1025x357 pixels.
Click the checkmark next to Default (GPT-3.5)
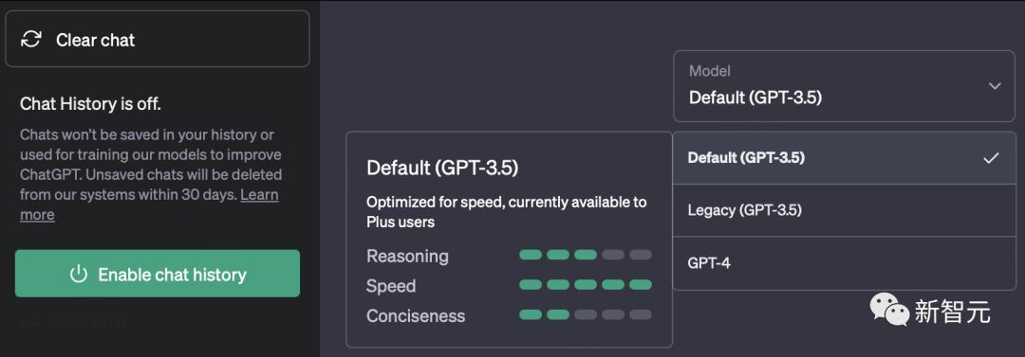(991, 158)
